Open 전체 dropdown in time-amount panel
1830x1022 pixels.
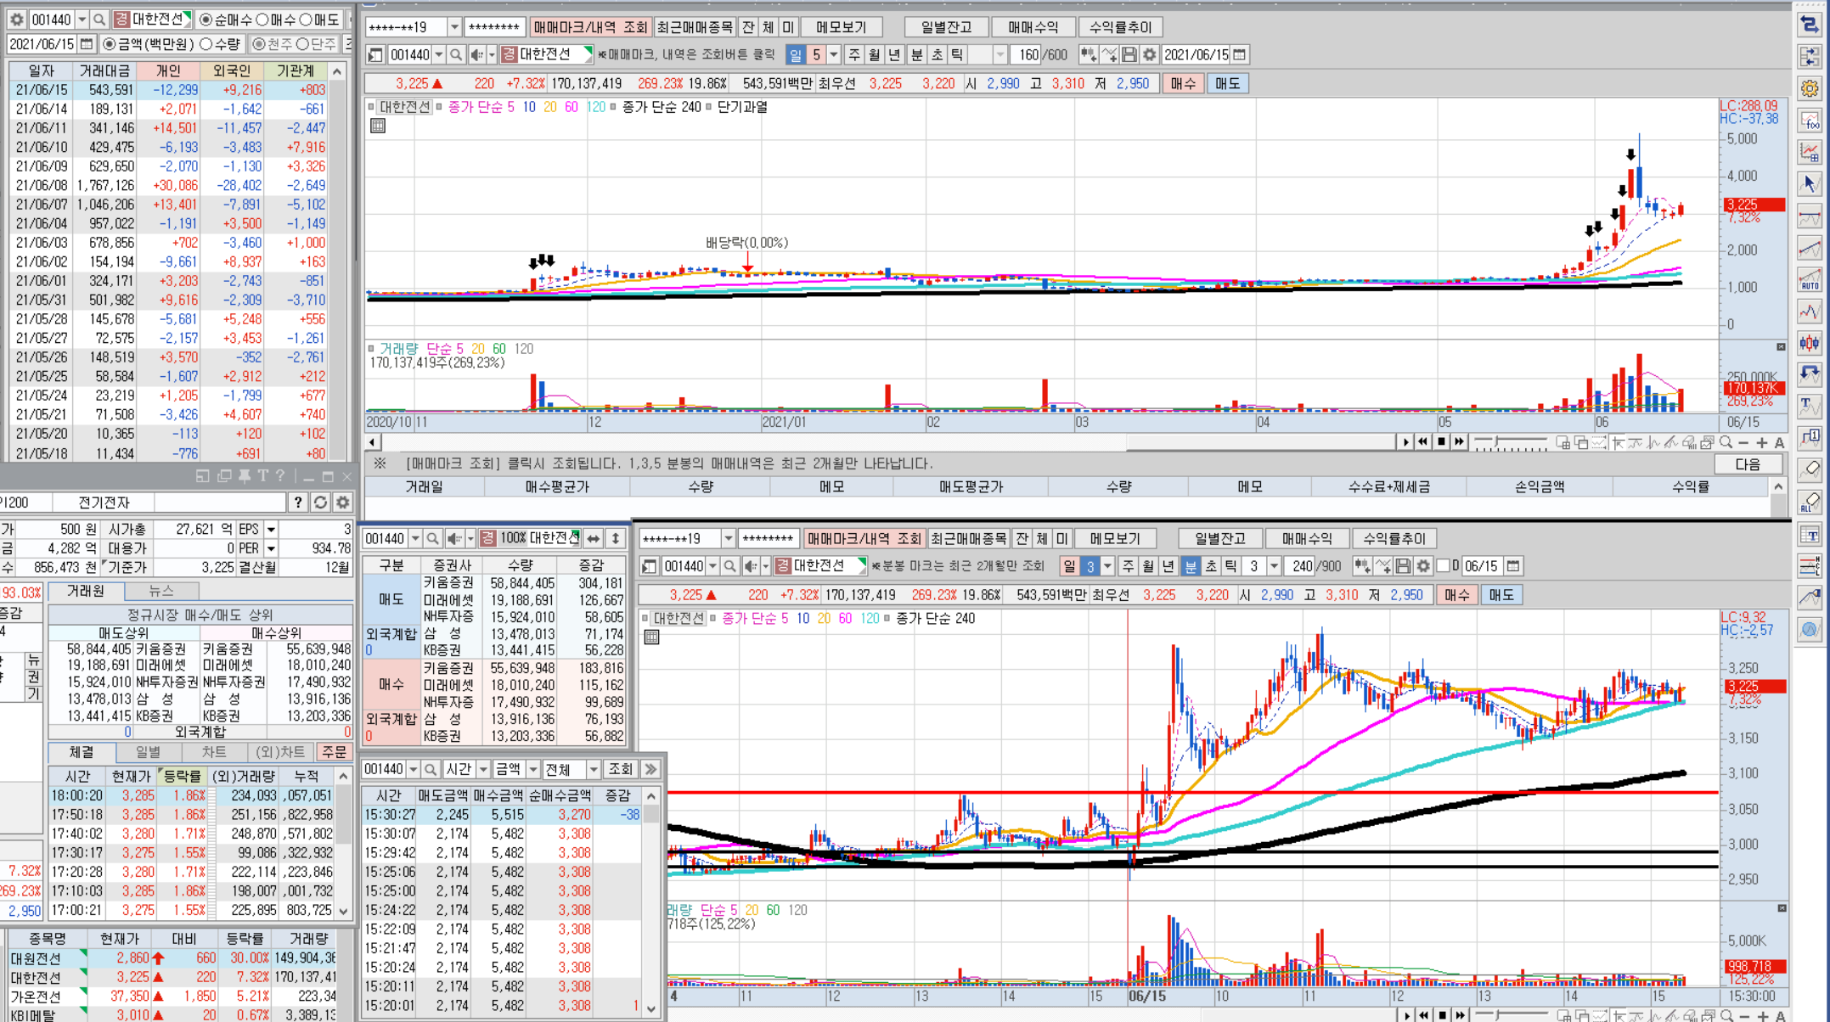(x=593, y=769)
